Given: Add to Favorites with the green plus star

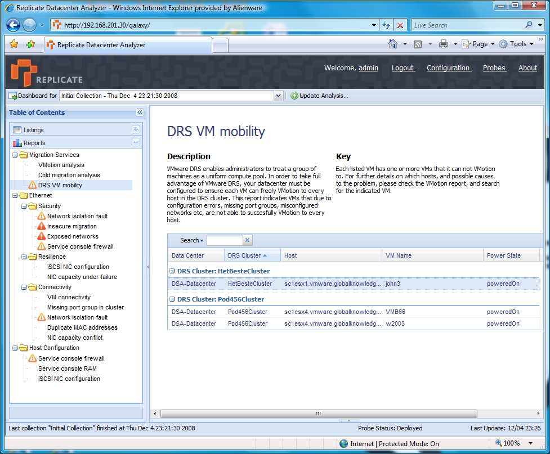Looking at the screenshot, I should tap(30, 44).
